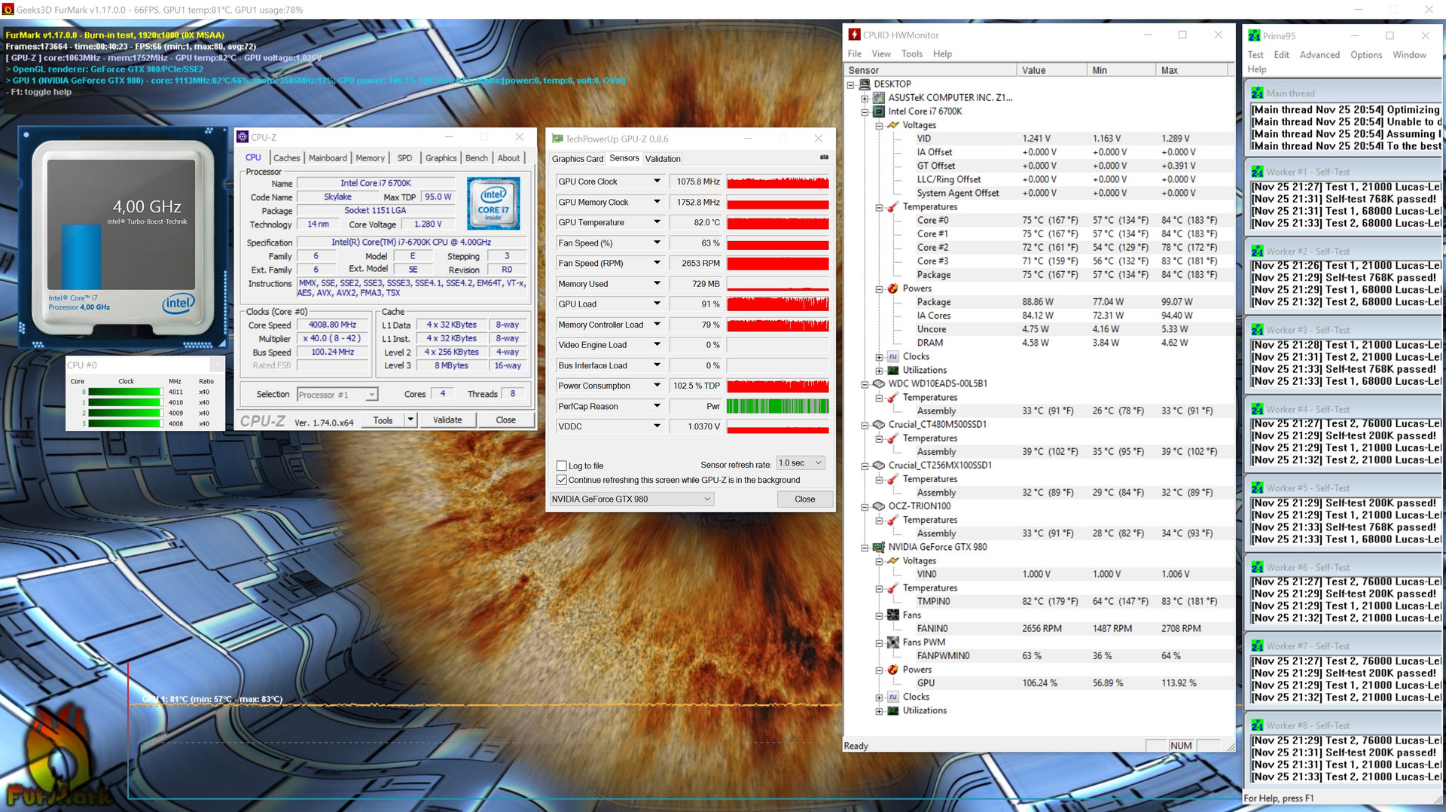Click the Validate button in CPU-Z
This screenshot has height=812, width=1446.
coord(447,420)
